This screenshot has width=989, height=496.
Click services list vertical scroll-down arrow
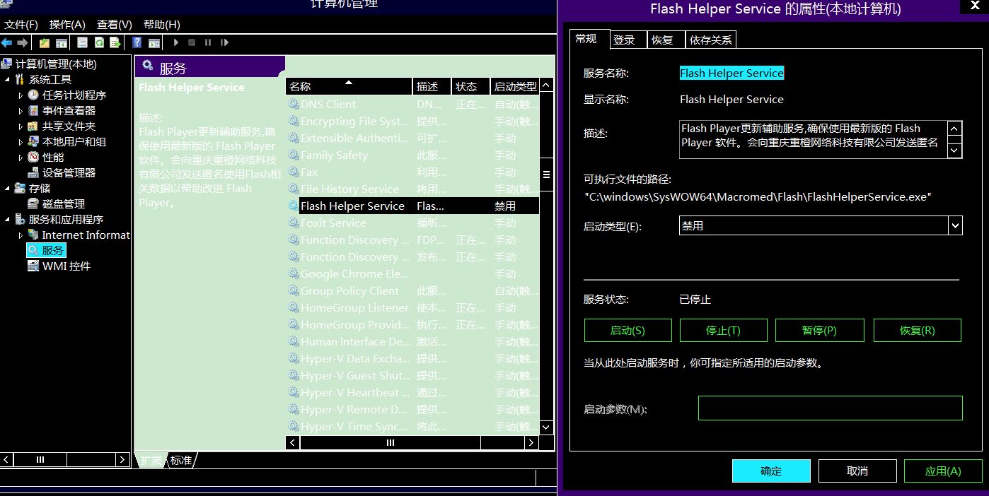(546, 427)
